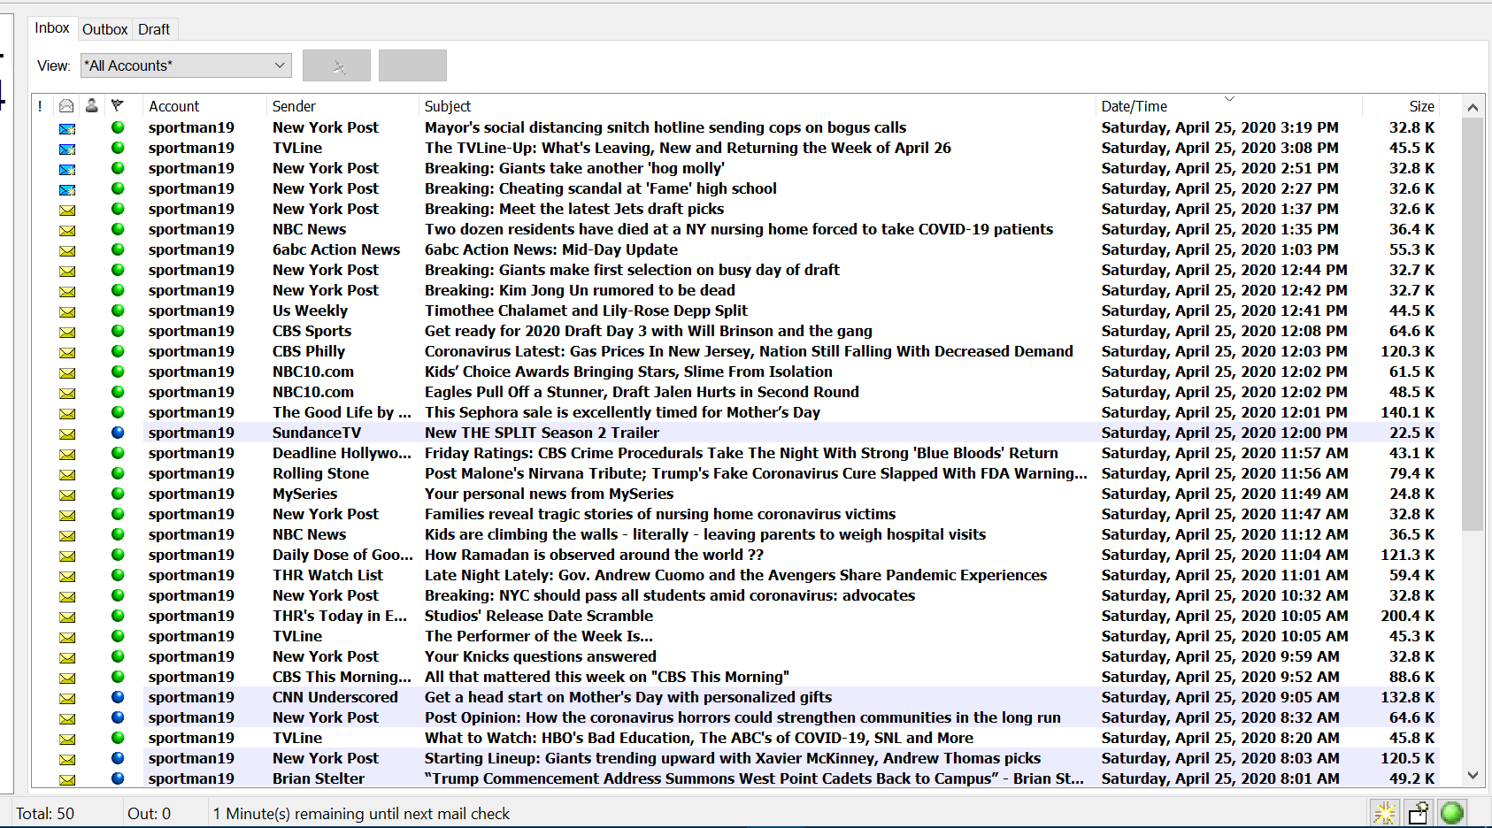Screen dimensions: 1492x828
Task: Sort messages by Subject column header
Action: (x=757, y=106)
